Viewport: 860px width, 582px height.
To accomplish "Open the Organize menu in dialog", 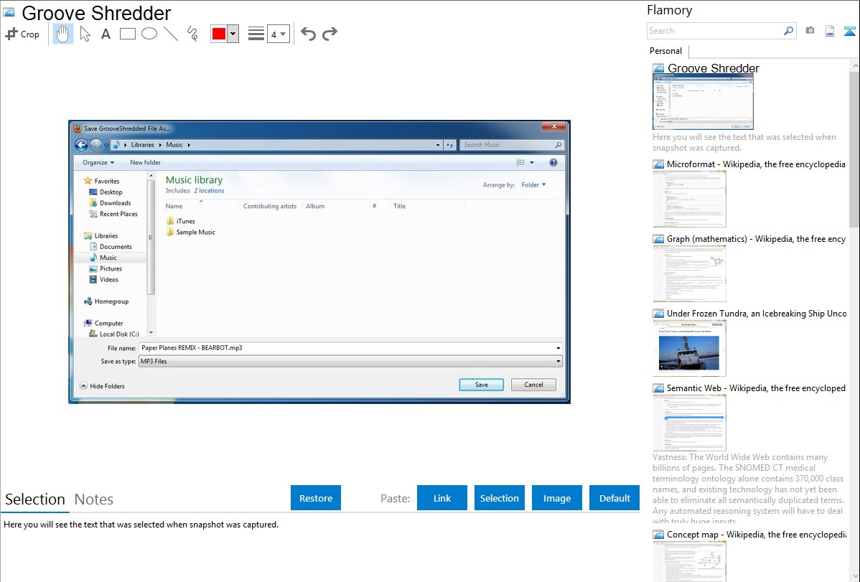I will [x=98, y=162].
